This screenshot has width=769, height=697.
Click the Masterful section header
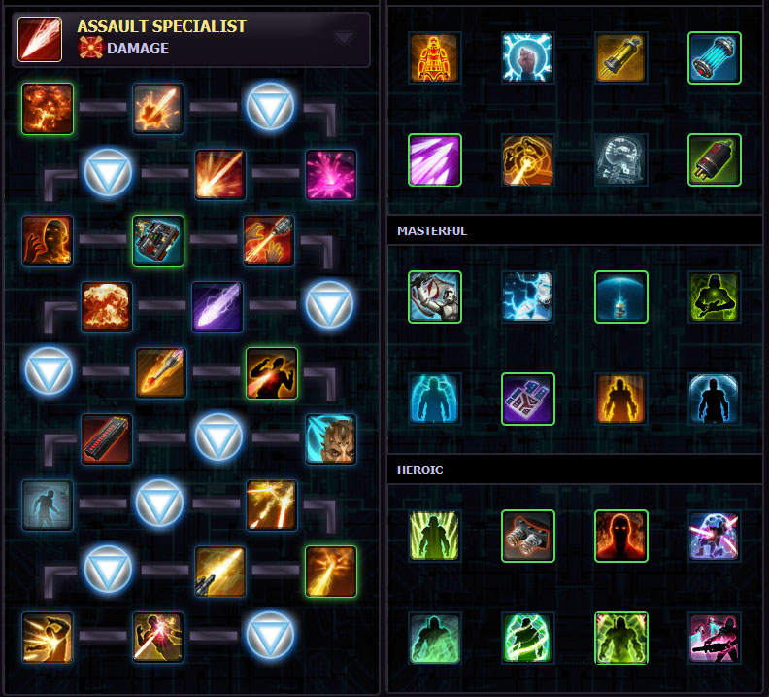pos(431,230)
